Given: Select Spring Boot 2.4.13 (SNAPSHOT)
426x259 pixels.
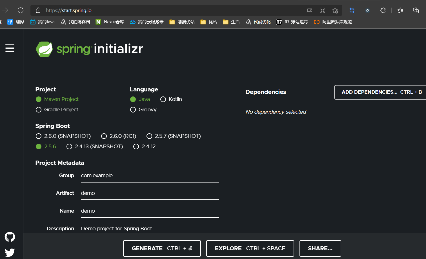Looking at the screenshot, I should [95, 147].
